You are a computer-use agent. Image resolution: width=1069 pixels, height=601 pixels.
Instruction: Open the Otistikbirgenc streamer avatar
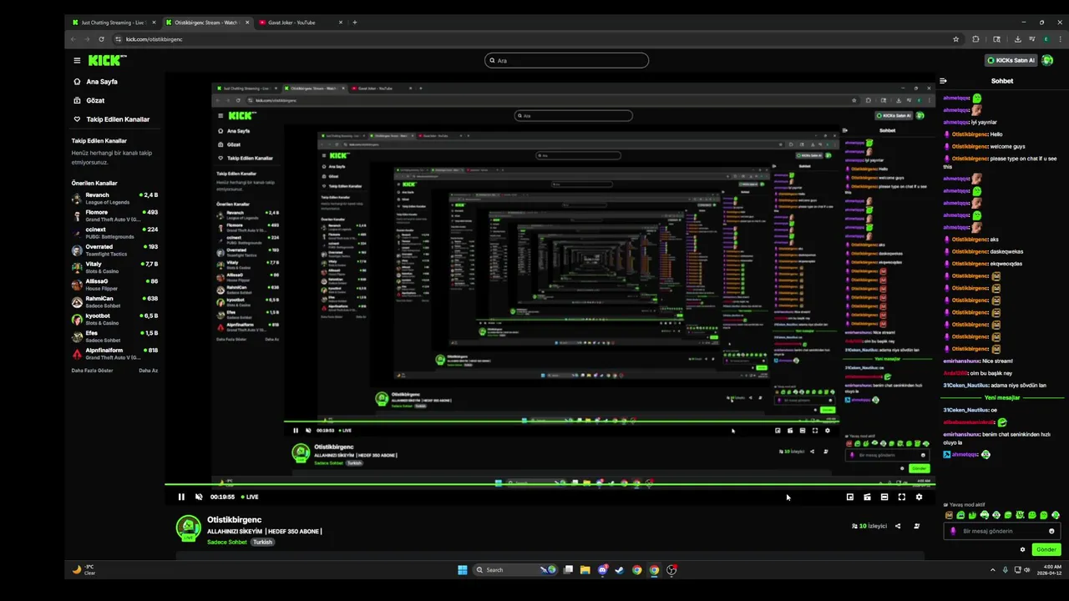coord(188,528)
